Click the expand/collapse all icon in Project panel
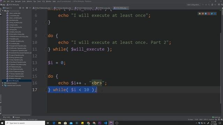 [x=23, y=8]
